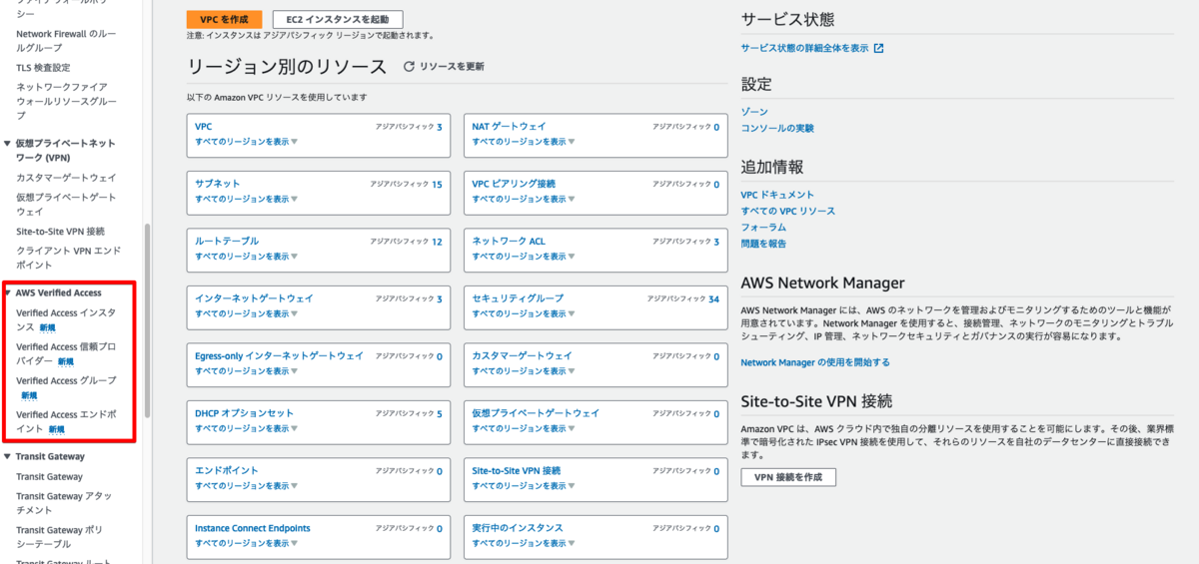Open 実行中のインスタンス card title
This screenshot has height=564, width=1199.
(x=518, y=528)
